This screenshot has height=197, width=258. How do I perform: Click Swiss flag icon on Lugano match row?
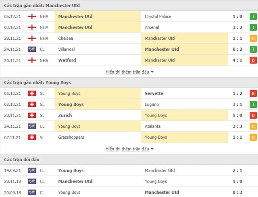point(31,105)
